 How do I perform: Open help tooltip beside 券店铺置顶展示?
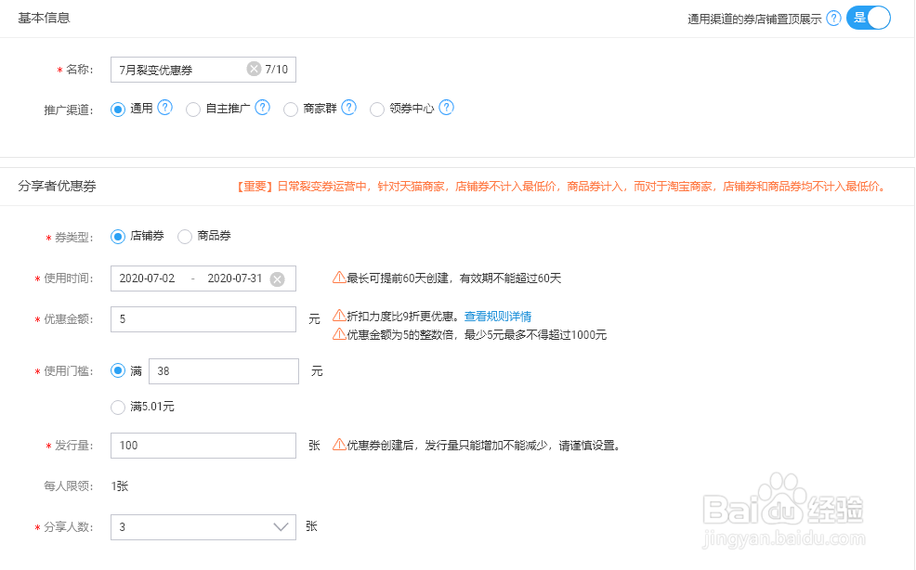833,18
